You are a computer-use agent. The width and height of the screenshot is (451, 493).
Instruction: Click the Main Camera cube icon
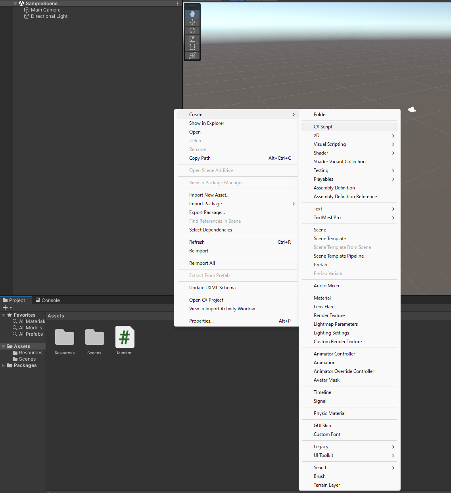pyautogui.click(x=27, y=10)
